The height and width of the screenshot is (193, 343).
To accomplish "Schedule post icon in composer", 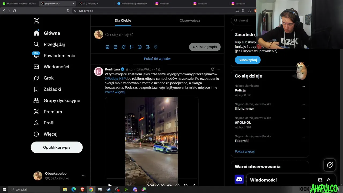I will [x=148, y=47].
